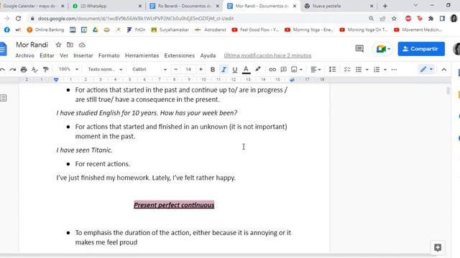Click the move to folder icon
460x258 pixels.
(x=70, y=45)
